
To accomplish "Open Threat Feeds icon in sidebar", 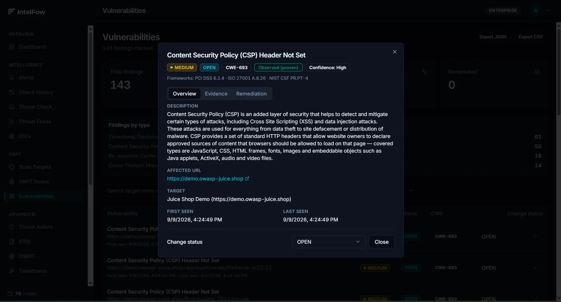I will pyautogui.click(x=12, y=122).
